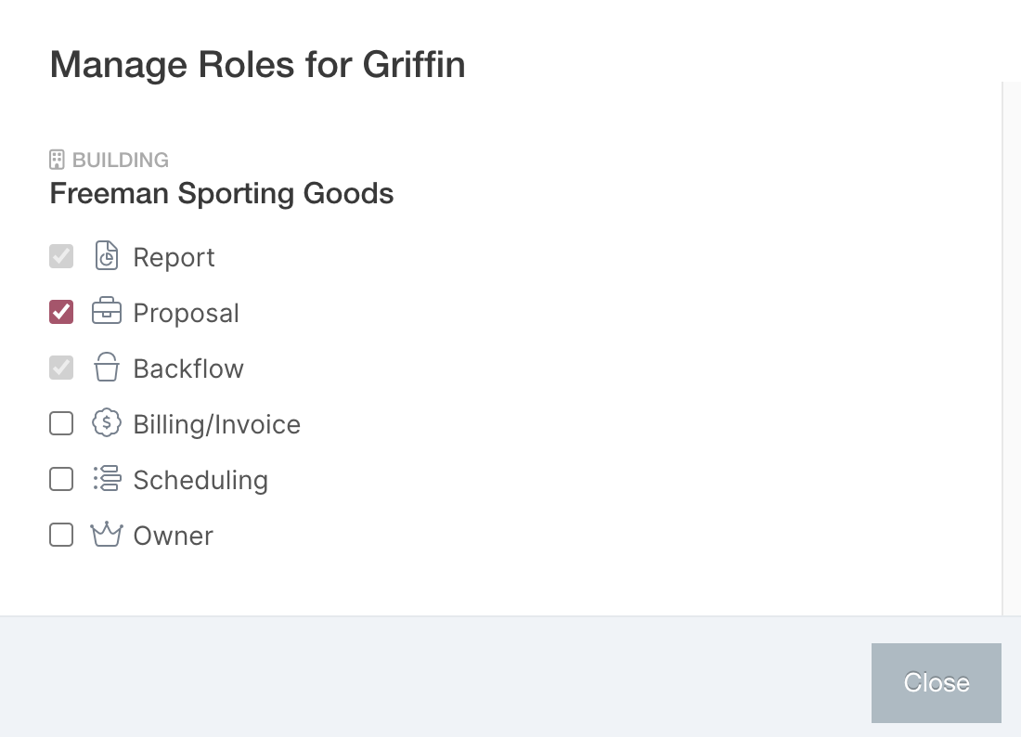The image size is (1021, 737).
Task: Click the Owner crown icon
Action: [107, 535]
